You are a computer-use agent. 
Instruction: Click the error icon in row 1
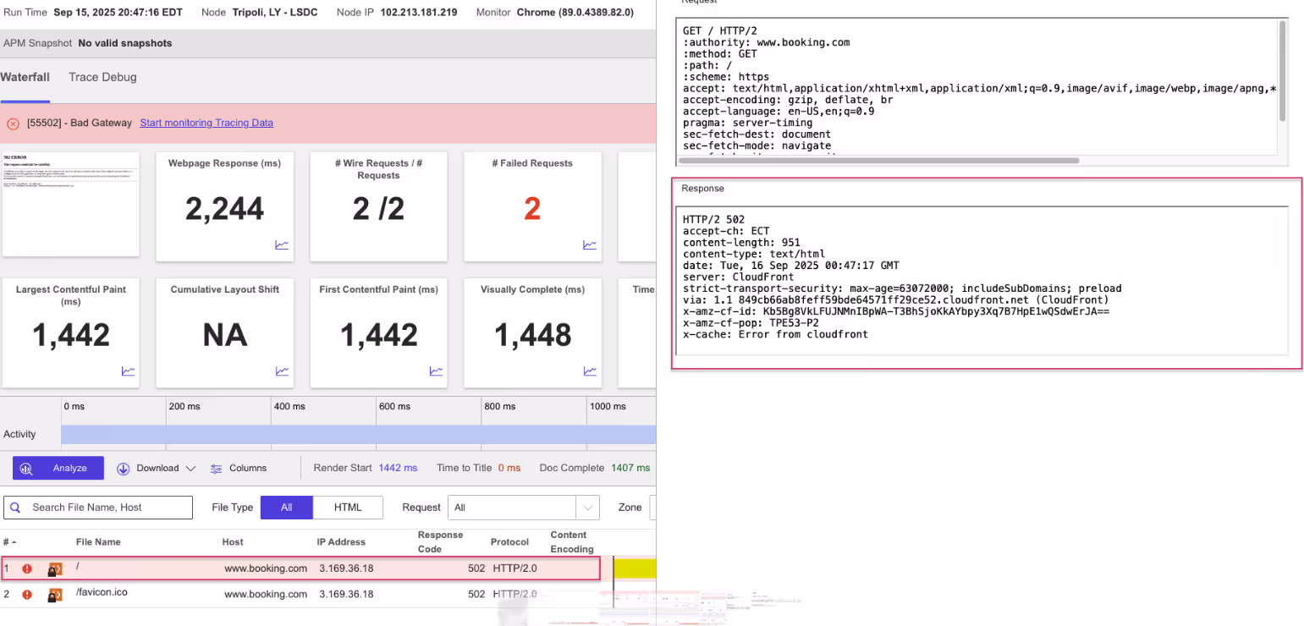pos(27,569)
